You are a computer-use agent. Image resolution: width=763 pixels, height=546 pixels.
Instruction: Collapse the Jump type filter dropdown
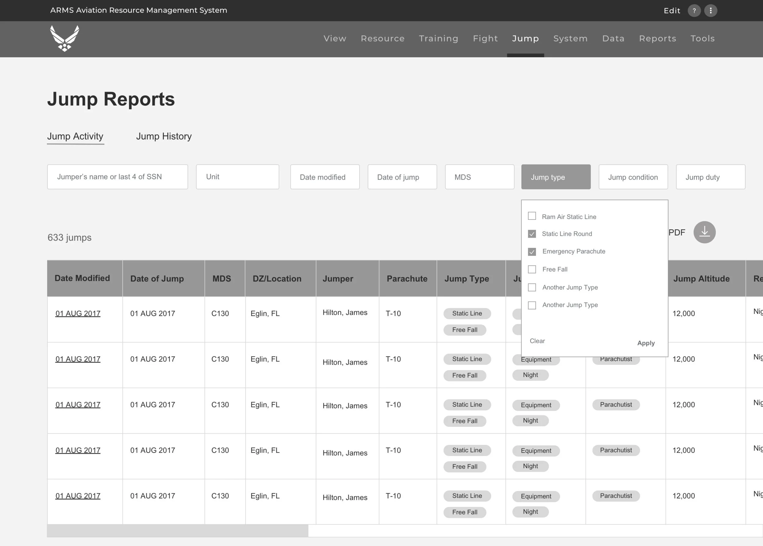(555, 177)
